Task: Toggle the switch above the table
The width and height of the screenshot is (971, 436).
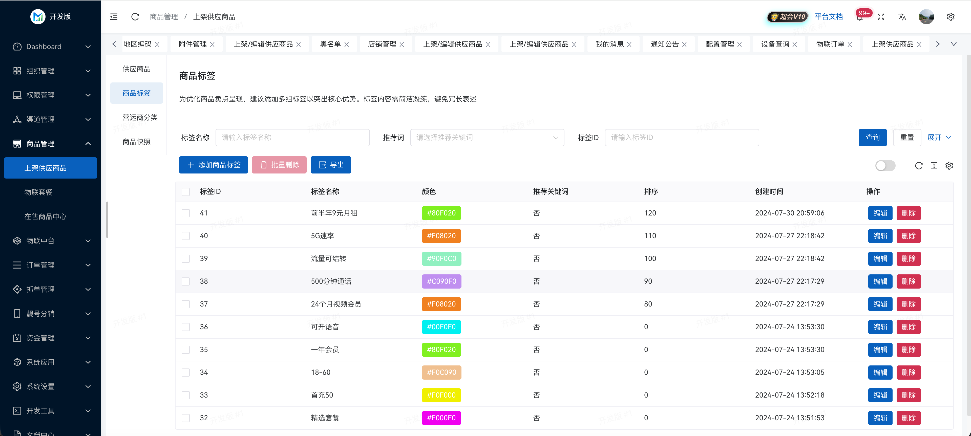Action: pos(885,165)
